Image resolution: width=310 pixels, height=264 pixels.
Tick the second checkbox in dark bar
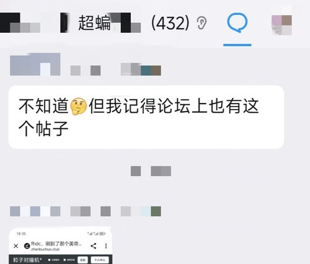[x=64, y=260]
